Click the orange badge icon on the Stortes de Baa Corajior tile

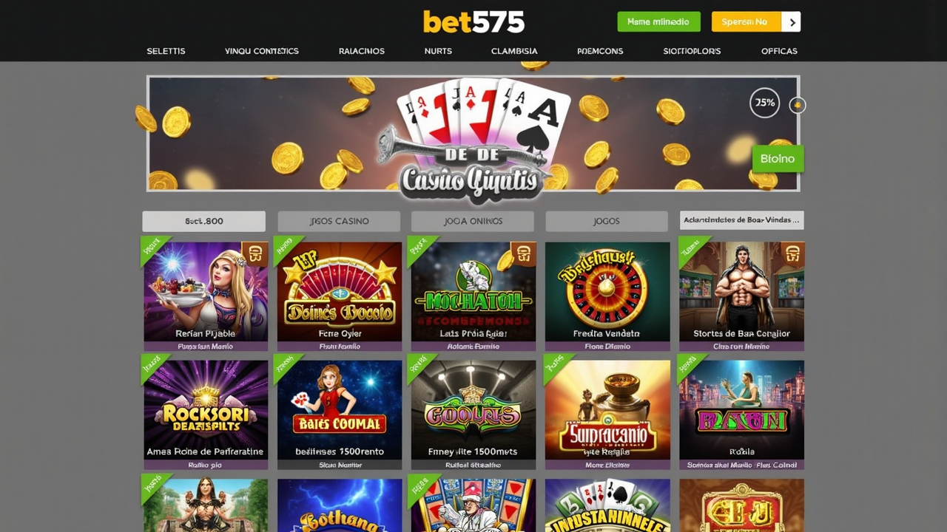click(792, 254)
